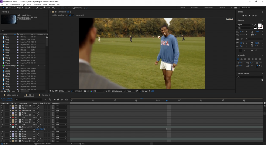Image resolution: width=266 pixels, height=145 pixels.
Task: Select the Pen tool
Action: coord(30,8)
